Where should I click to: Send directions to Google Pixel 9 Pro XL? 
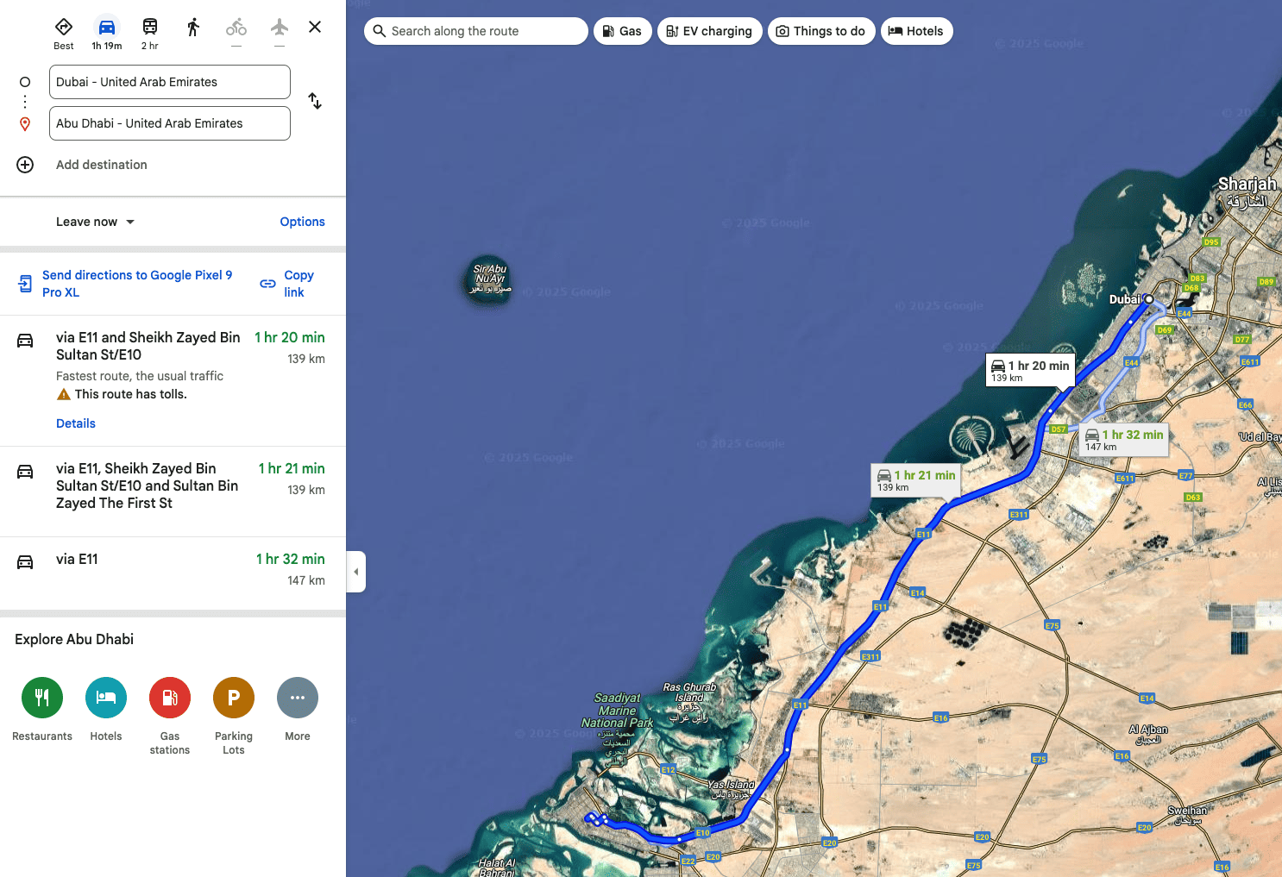click(137, 284)
